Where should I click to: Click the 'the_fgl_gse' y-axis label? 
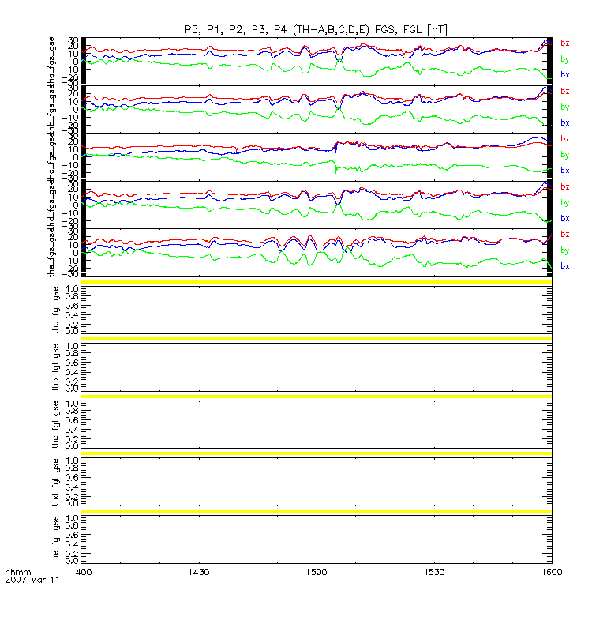tap(55, 540)
